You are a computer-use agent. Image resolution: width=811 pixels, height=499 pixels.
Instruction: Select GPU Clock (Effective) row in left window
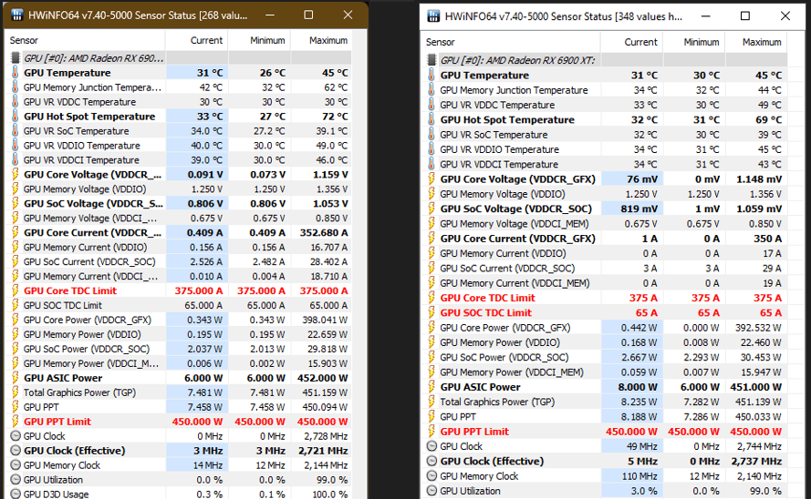click(179, 451)
